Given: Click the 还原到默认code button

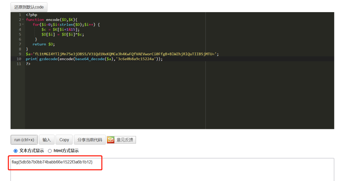Looking at the screenshot, I should (29, 7).
